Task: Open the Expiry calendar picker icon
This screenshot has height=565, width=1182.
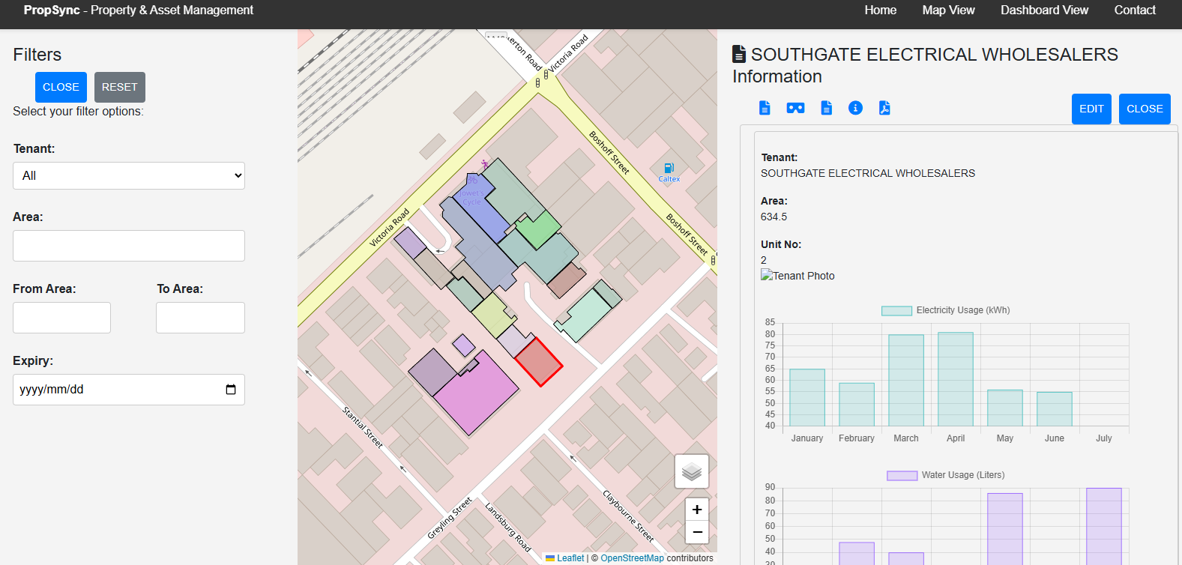Action: (231, 390)
